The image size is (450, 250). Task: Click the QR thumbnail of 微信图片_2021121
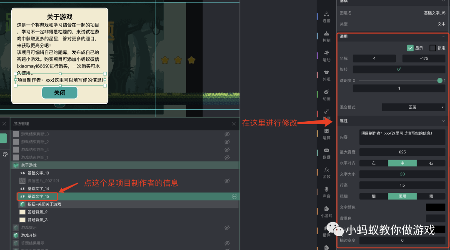tap(22, 181)
